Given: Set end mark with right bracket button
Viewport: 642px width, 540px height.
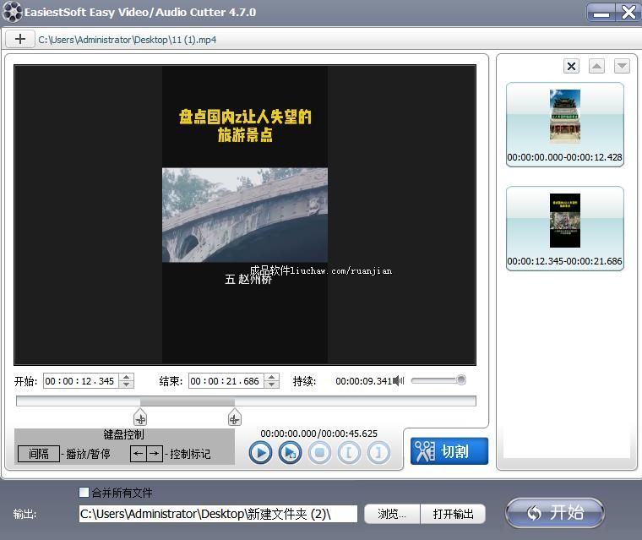Looking at the screenshot, I should point(378,452).
